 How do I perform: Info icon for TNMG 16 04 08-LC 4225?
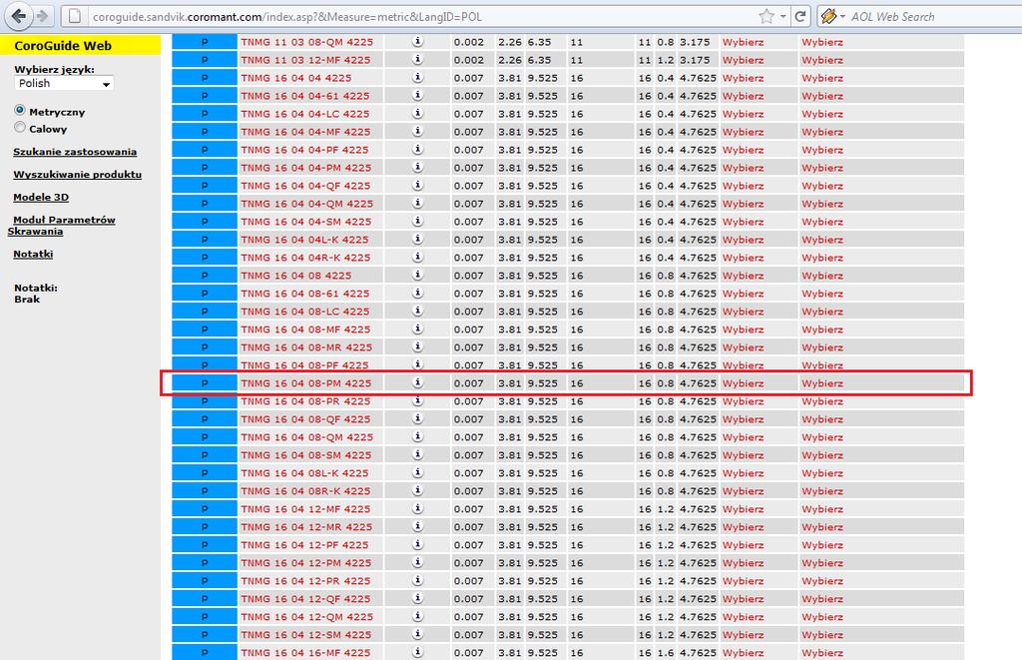[418, 311]
